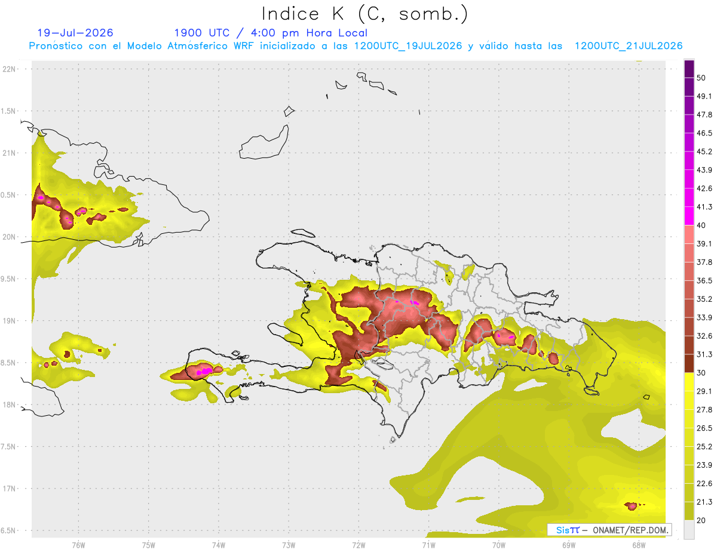717x553 pixels.
Task: Click the '76W' longitude label
Action: coord(78,545)
